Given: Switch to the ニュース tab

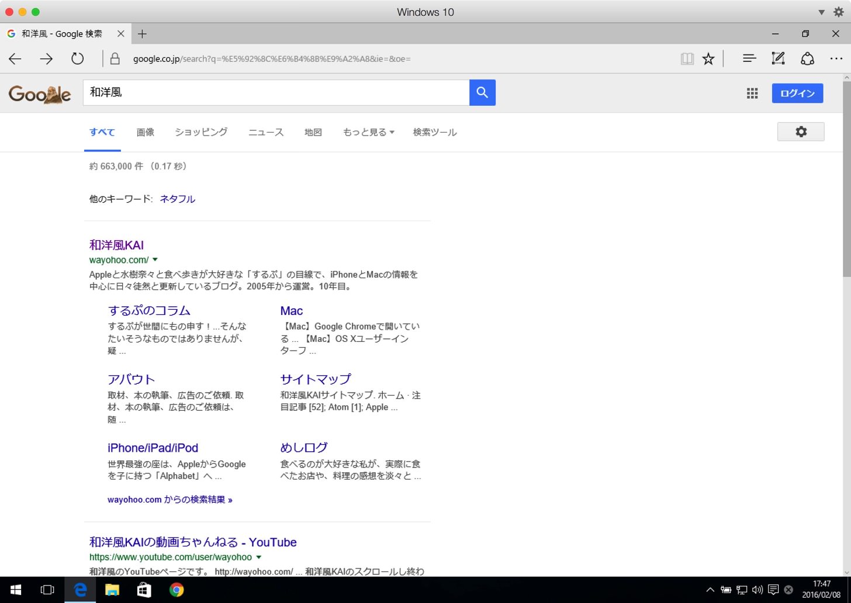Looking at the screenshot, I should [266, 132].
